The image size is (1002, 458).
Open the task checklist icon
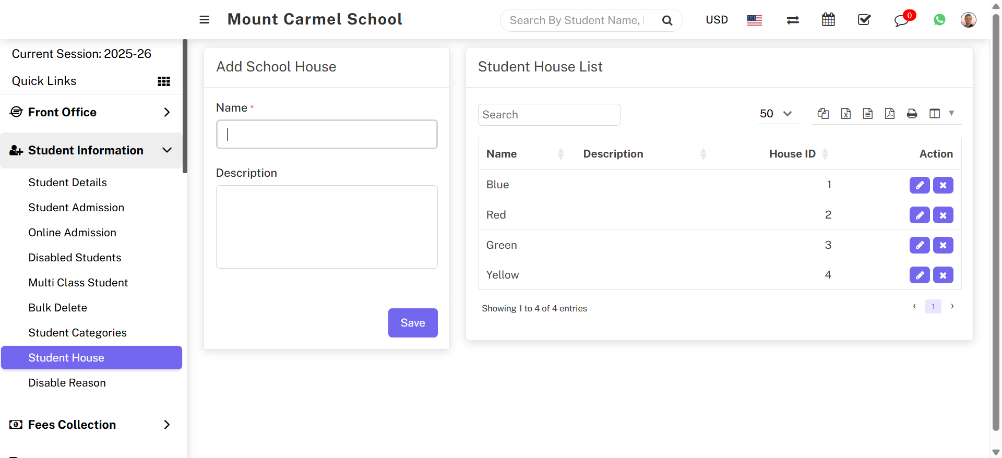point(864,20)
